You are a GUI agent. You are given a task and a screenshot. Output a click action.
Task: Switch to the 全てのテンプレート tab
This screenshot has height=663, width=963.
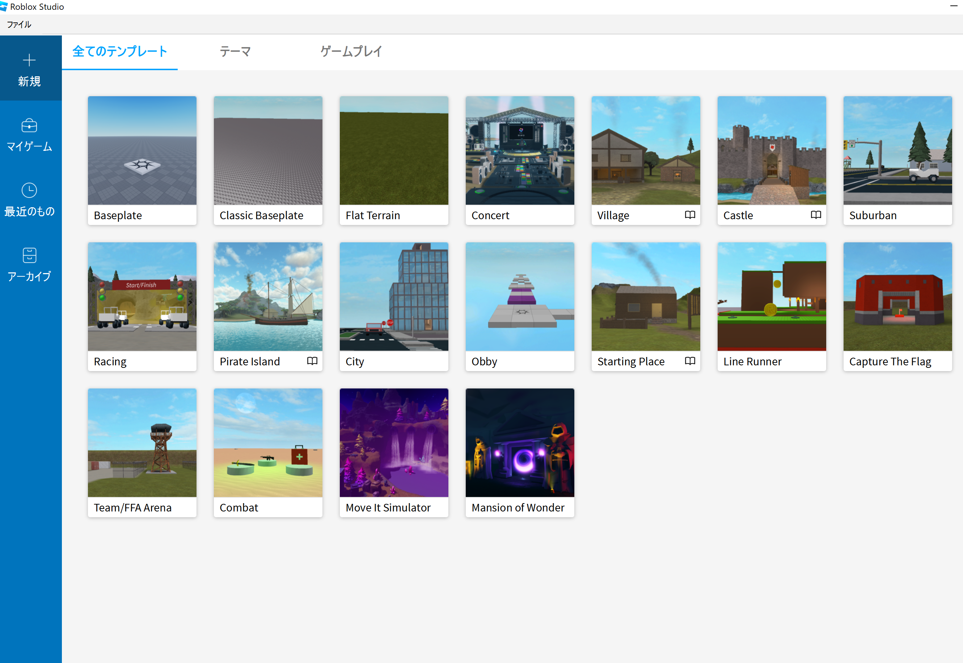pyautogui.click(x=120, y=51)
